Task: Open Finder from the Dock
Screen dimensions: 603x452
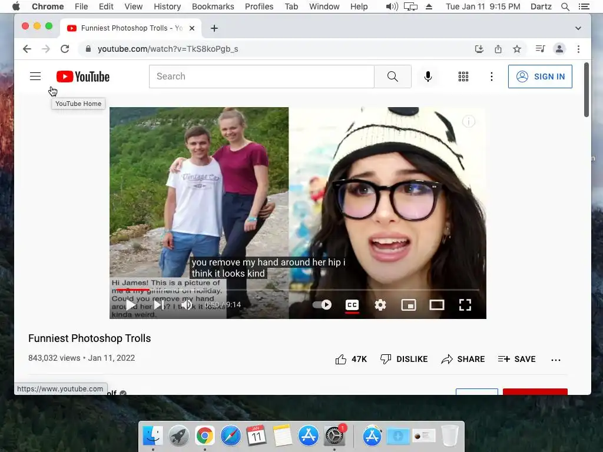Action: point(153,436)
